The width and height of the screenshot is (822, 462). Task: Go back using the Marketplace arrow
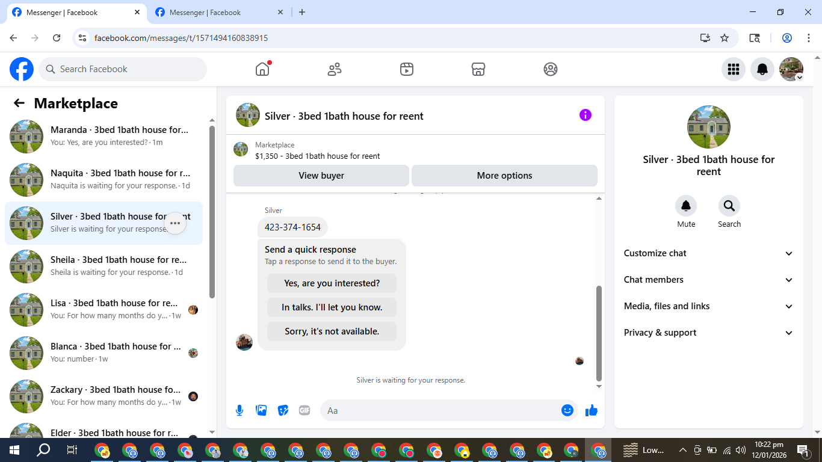19,103
